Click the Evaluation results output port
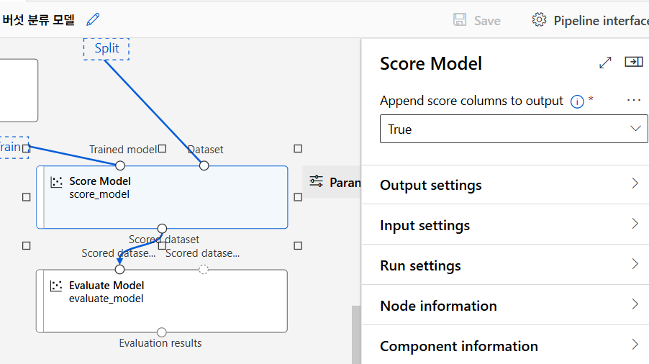The width and height of the screenshot is (649, 364). [161, 332]
